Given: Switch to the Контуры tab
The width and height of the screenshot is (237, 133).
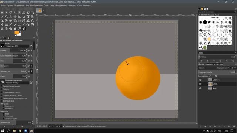Looking at the screenshot, I should coord(218,64).
